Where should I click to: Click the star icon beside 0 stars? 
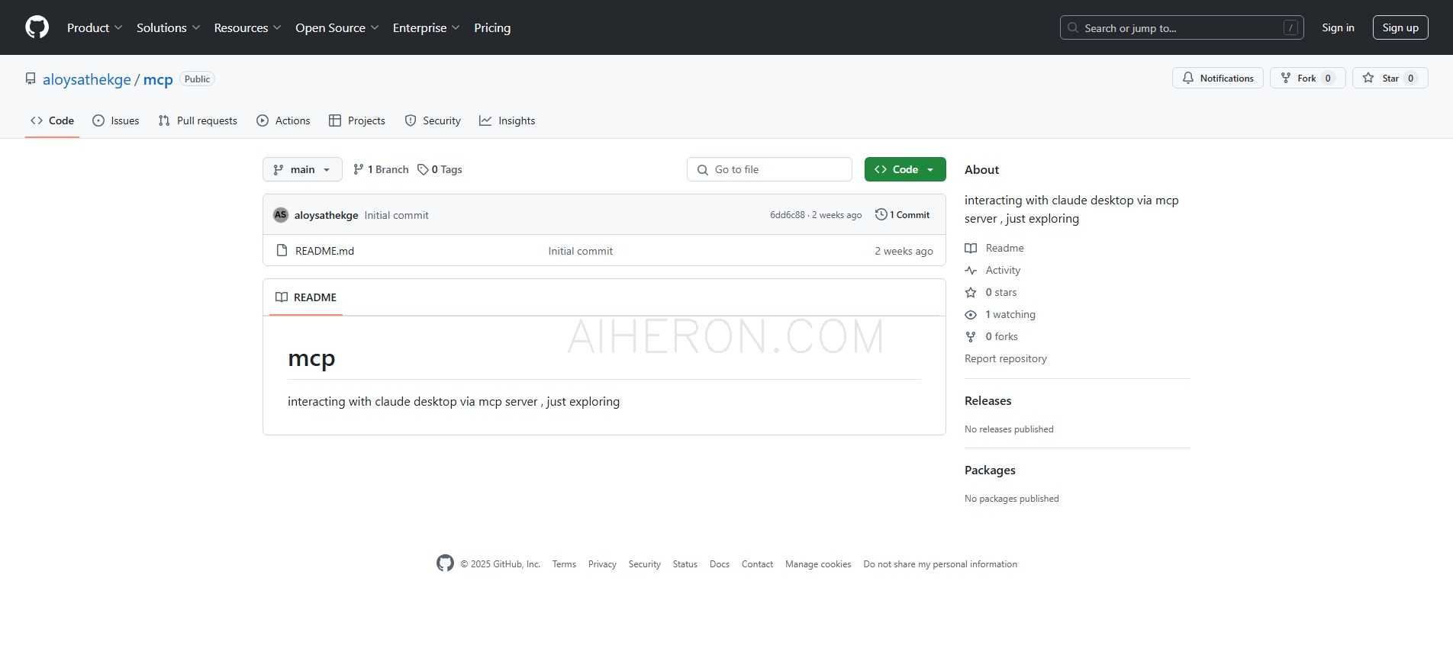click(x=971, y=292)
